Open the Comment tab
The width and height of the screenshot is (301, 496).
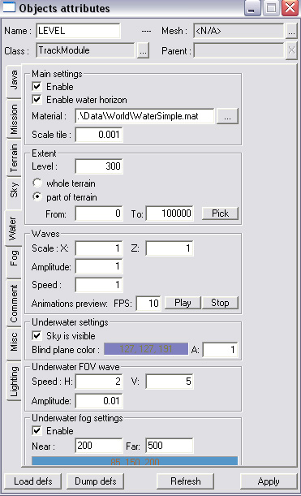click(x=14, y=303)
